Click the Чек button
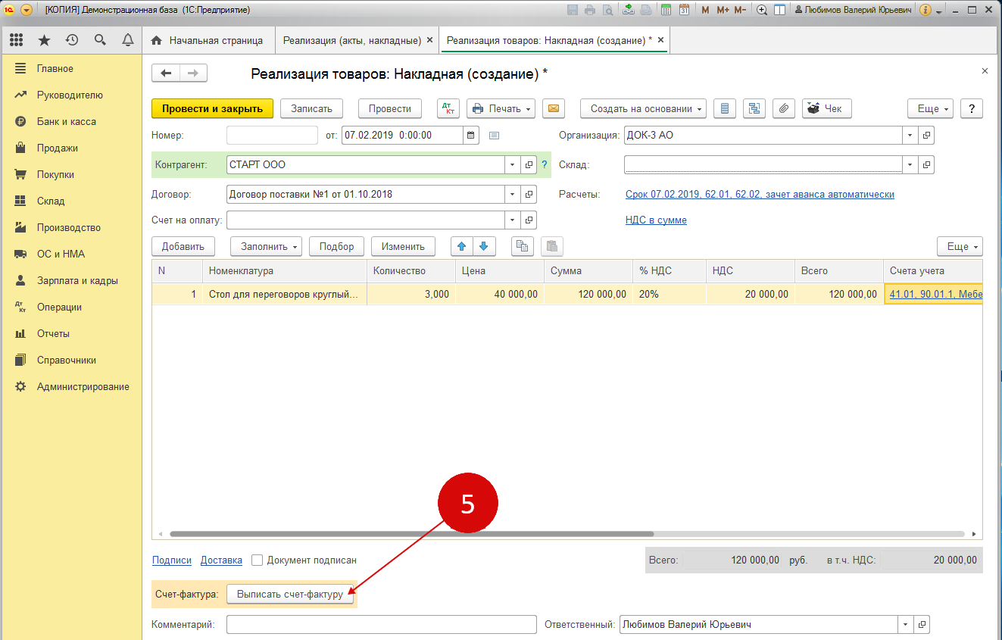Screen dimensions: 1002x640 coord(826,108)
